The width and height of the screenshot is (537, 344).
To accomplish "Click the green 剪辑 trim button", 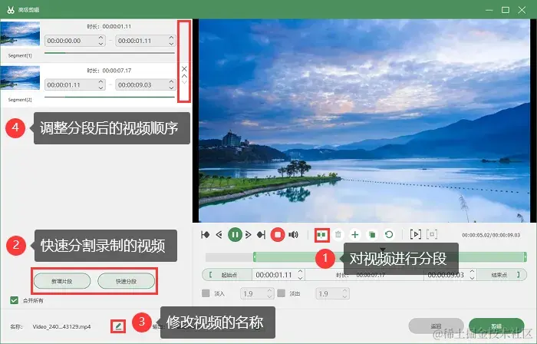I will coord(496,326).
